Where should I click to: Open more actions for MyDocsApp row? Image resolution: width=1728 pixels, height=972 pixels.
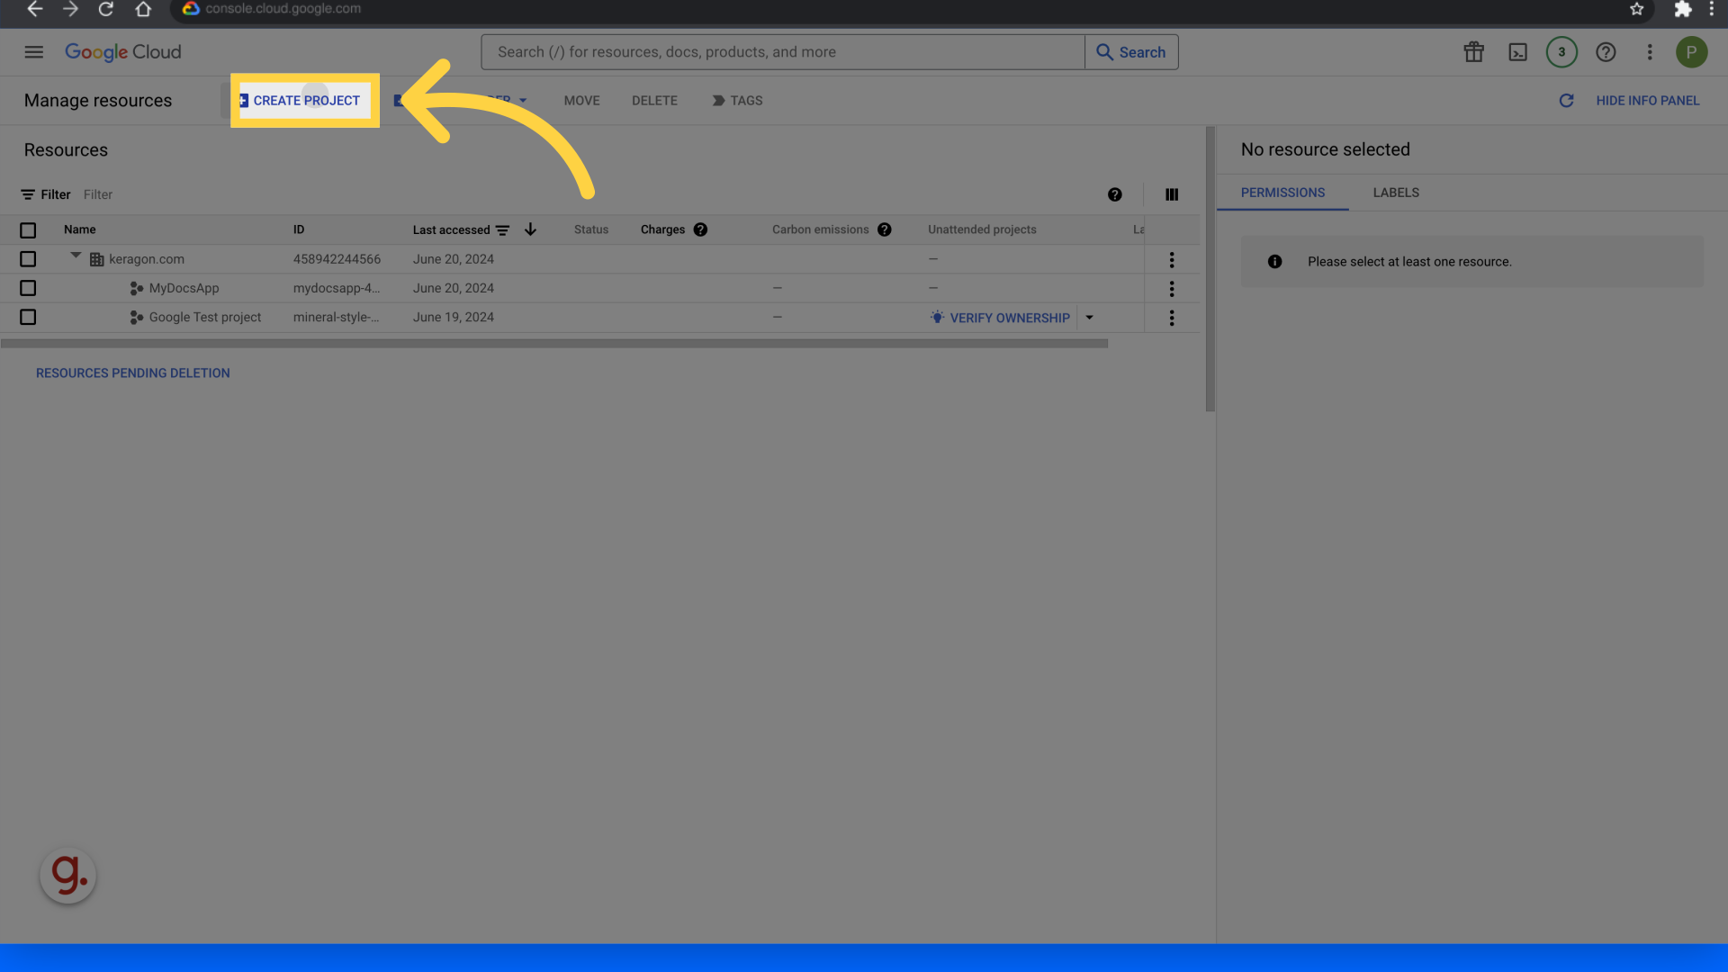coord(1172,289)
